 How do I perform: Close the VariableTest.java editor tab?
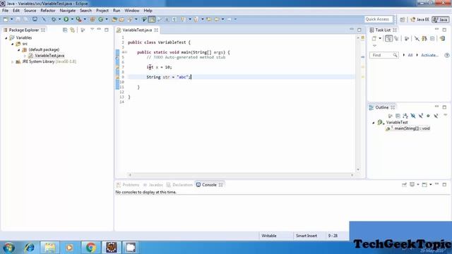pos(156,30)
